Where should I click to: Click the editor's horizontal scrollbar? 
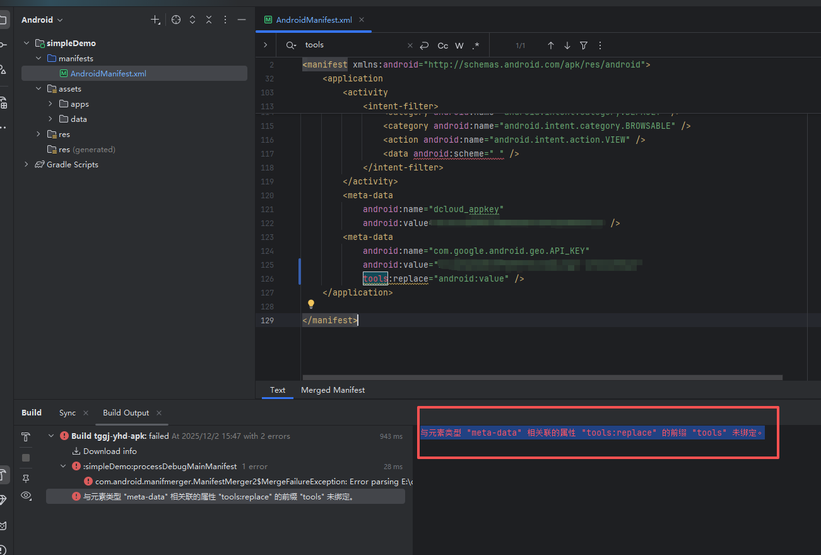(543, 378)
